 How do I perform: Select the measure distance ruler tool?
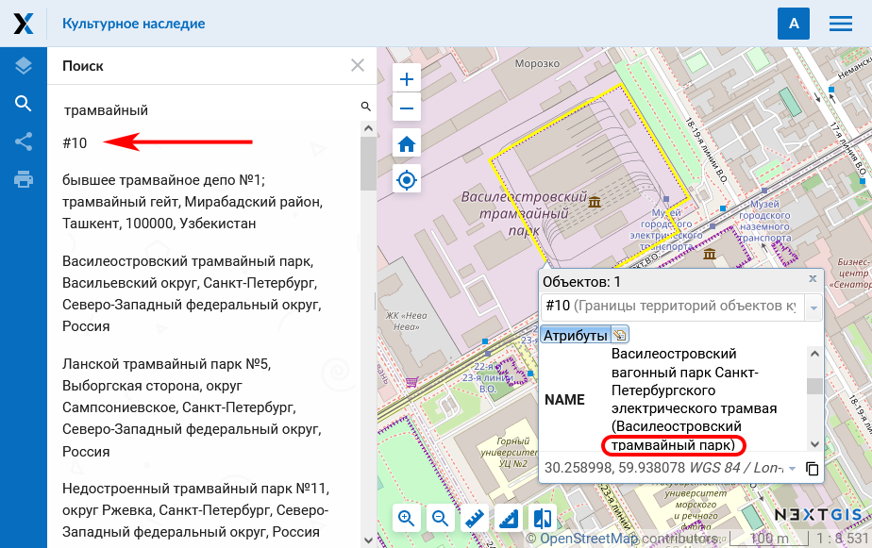click(475, 519)
